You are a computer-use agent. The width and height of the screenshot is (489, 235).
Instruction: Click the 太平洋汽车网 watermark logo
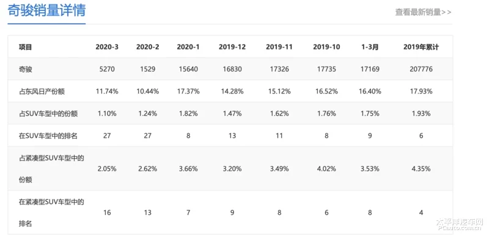tap(459, 225)
